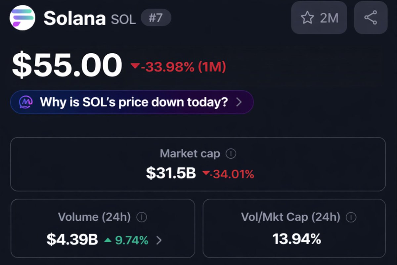Expand Volume details chevron arrow
The height and width of the screenshot is (265, 397).
(x=159, y=240)
